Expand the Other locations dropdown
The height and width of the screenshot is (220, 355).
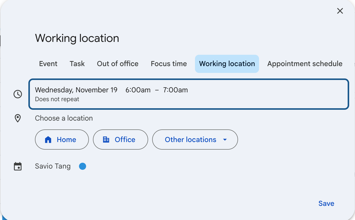pos(195,140)
